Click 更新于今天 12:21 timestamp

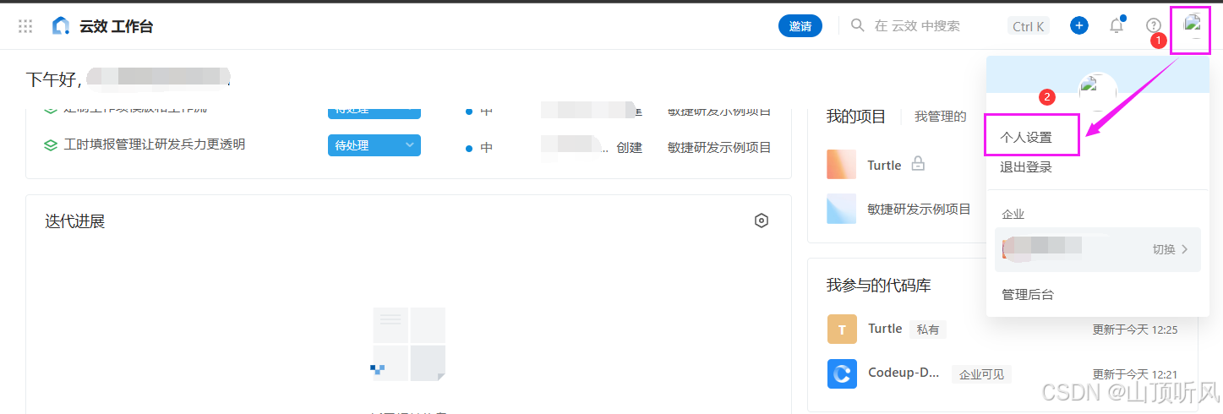pyautogui.click(x=1135, y=373)
